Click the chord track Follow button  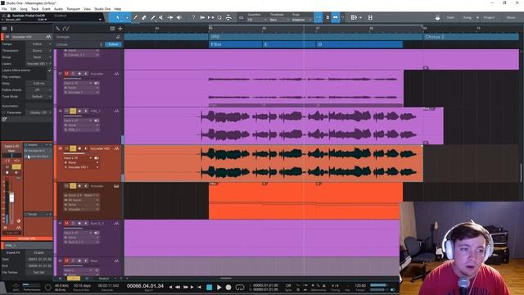113,44
